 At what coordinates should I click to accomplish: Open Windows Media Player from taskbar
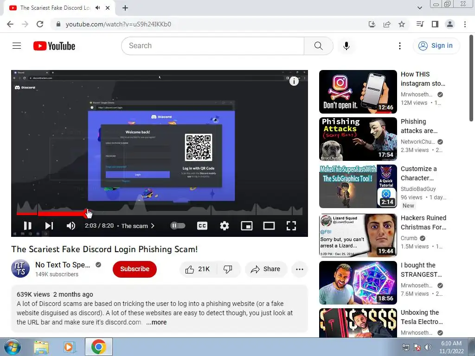click(x=69, y=347)
